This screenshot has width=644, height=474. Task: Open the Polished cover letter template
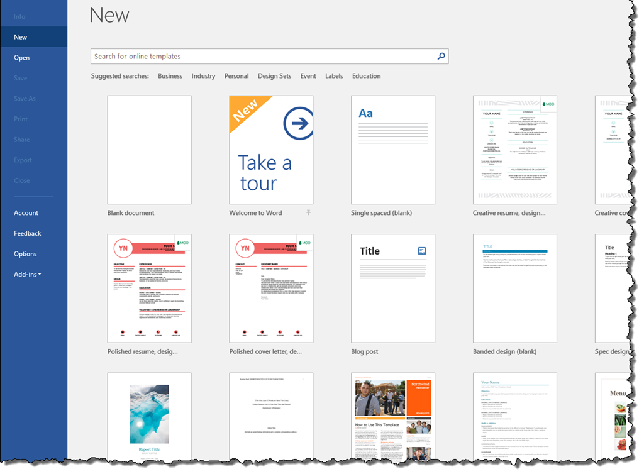(271, 288)
